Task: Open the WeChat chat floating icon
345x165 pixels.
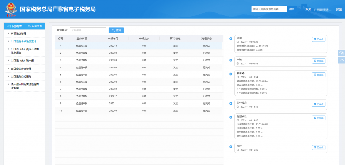Action: 342,53
